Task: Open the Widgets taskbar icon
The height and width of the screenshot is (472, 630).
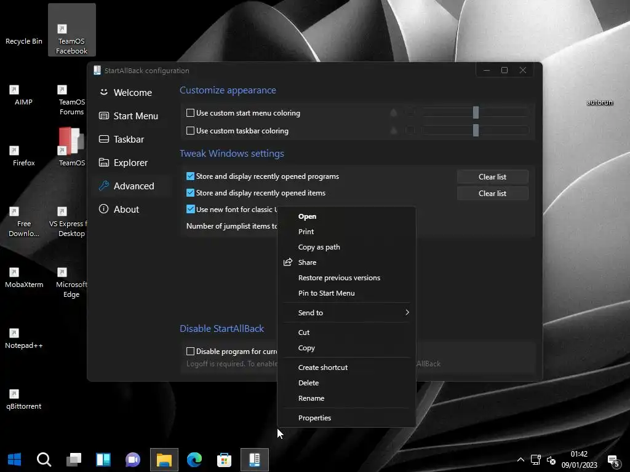Action: (103, 459)
